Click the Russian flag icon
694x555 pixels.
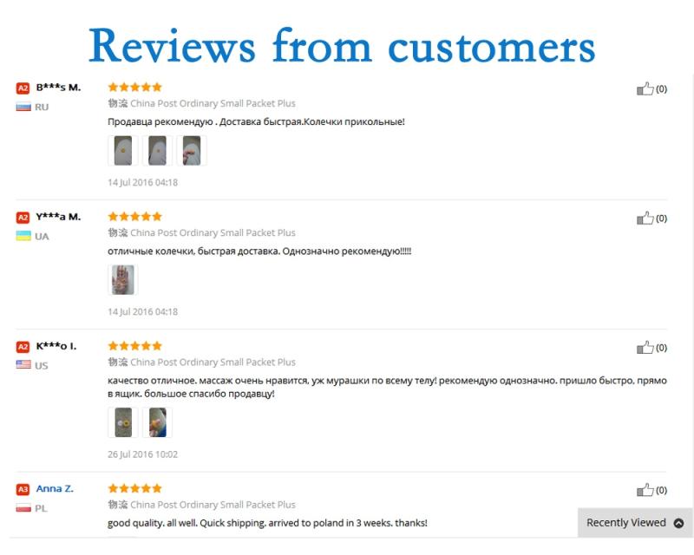23,107
